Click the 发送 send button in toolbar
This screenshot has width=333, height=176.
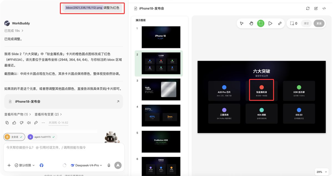point(319,24)
